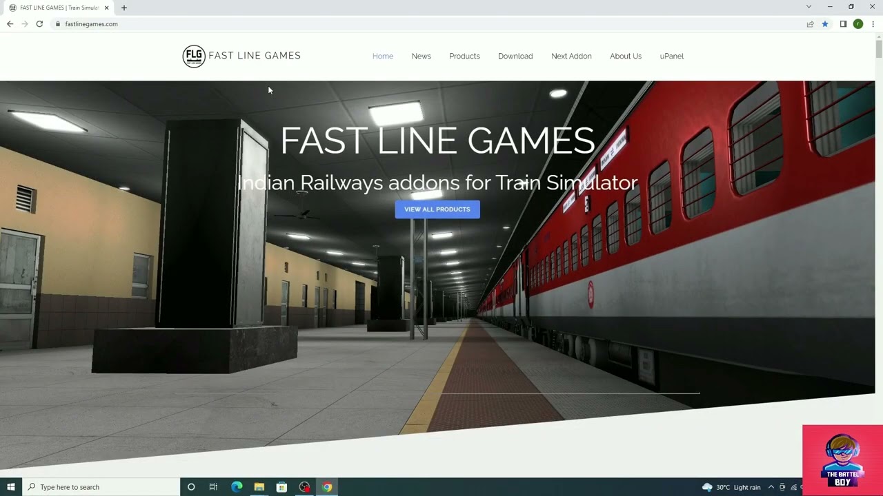
Task: Click the bookmark star icon
Action: 824,24
